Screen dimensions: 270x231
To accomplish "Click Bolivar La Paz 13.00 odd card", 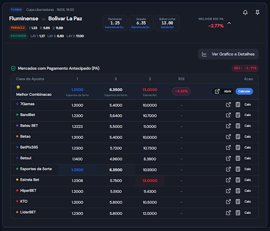I will click(x=167, y=23).
